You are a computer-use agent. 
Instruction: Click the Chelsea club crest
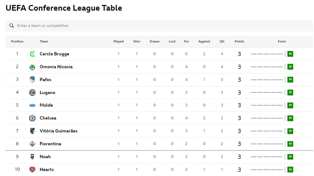[x=32, y=118]
